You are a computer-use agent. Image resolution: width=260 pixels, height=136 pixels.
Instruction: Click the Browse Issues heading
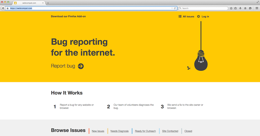68,130
